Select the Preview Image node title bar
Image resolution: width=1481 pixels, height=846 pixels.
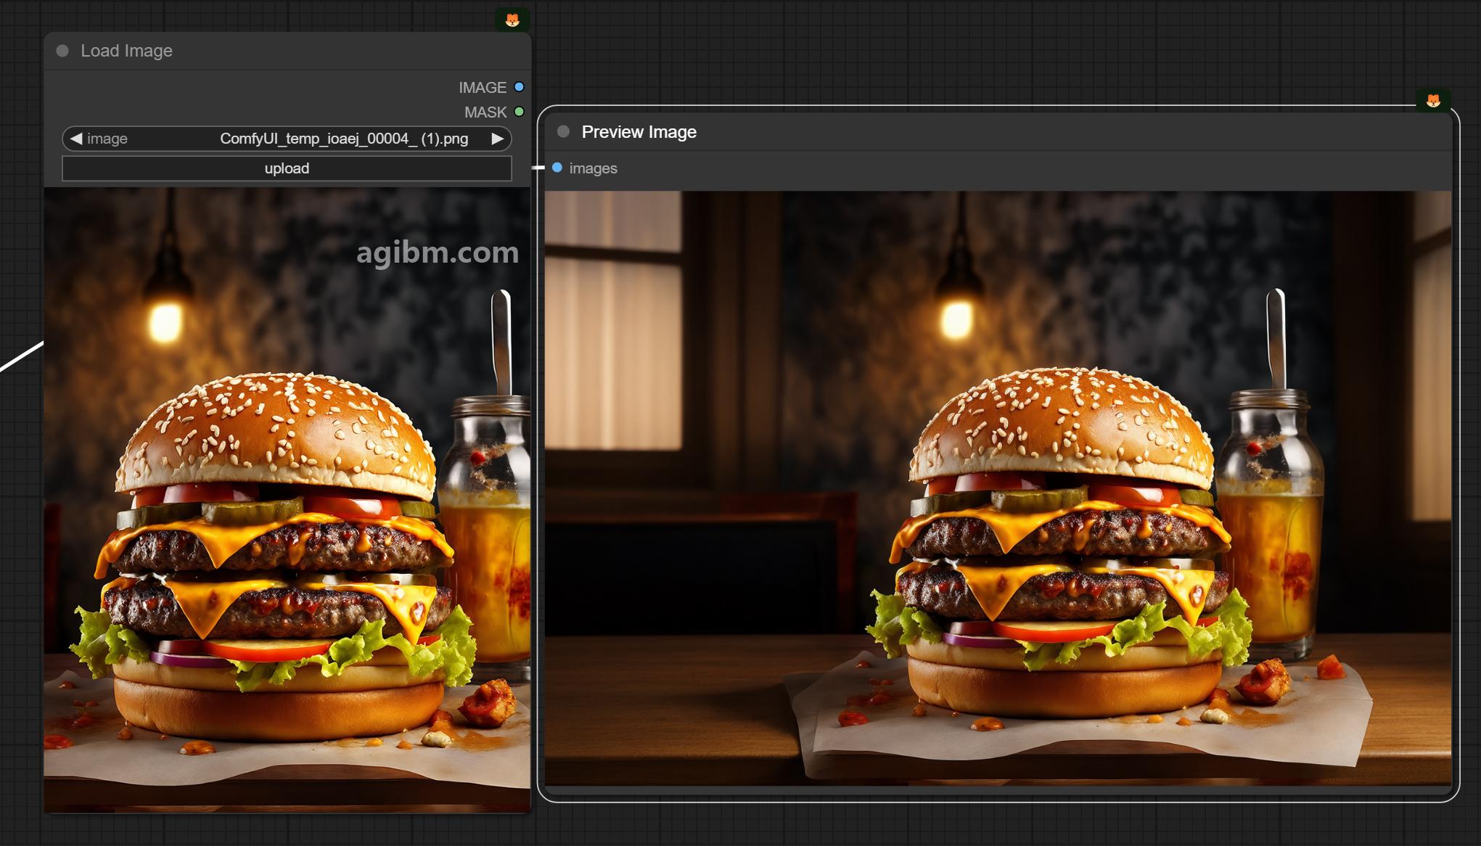click(998, 132)
